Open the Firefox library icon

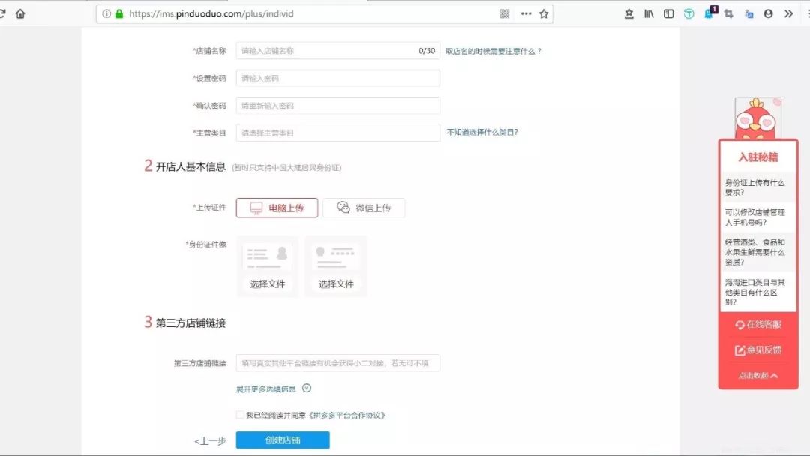pos(649,13)
